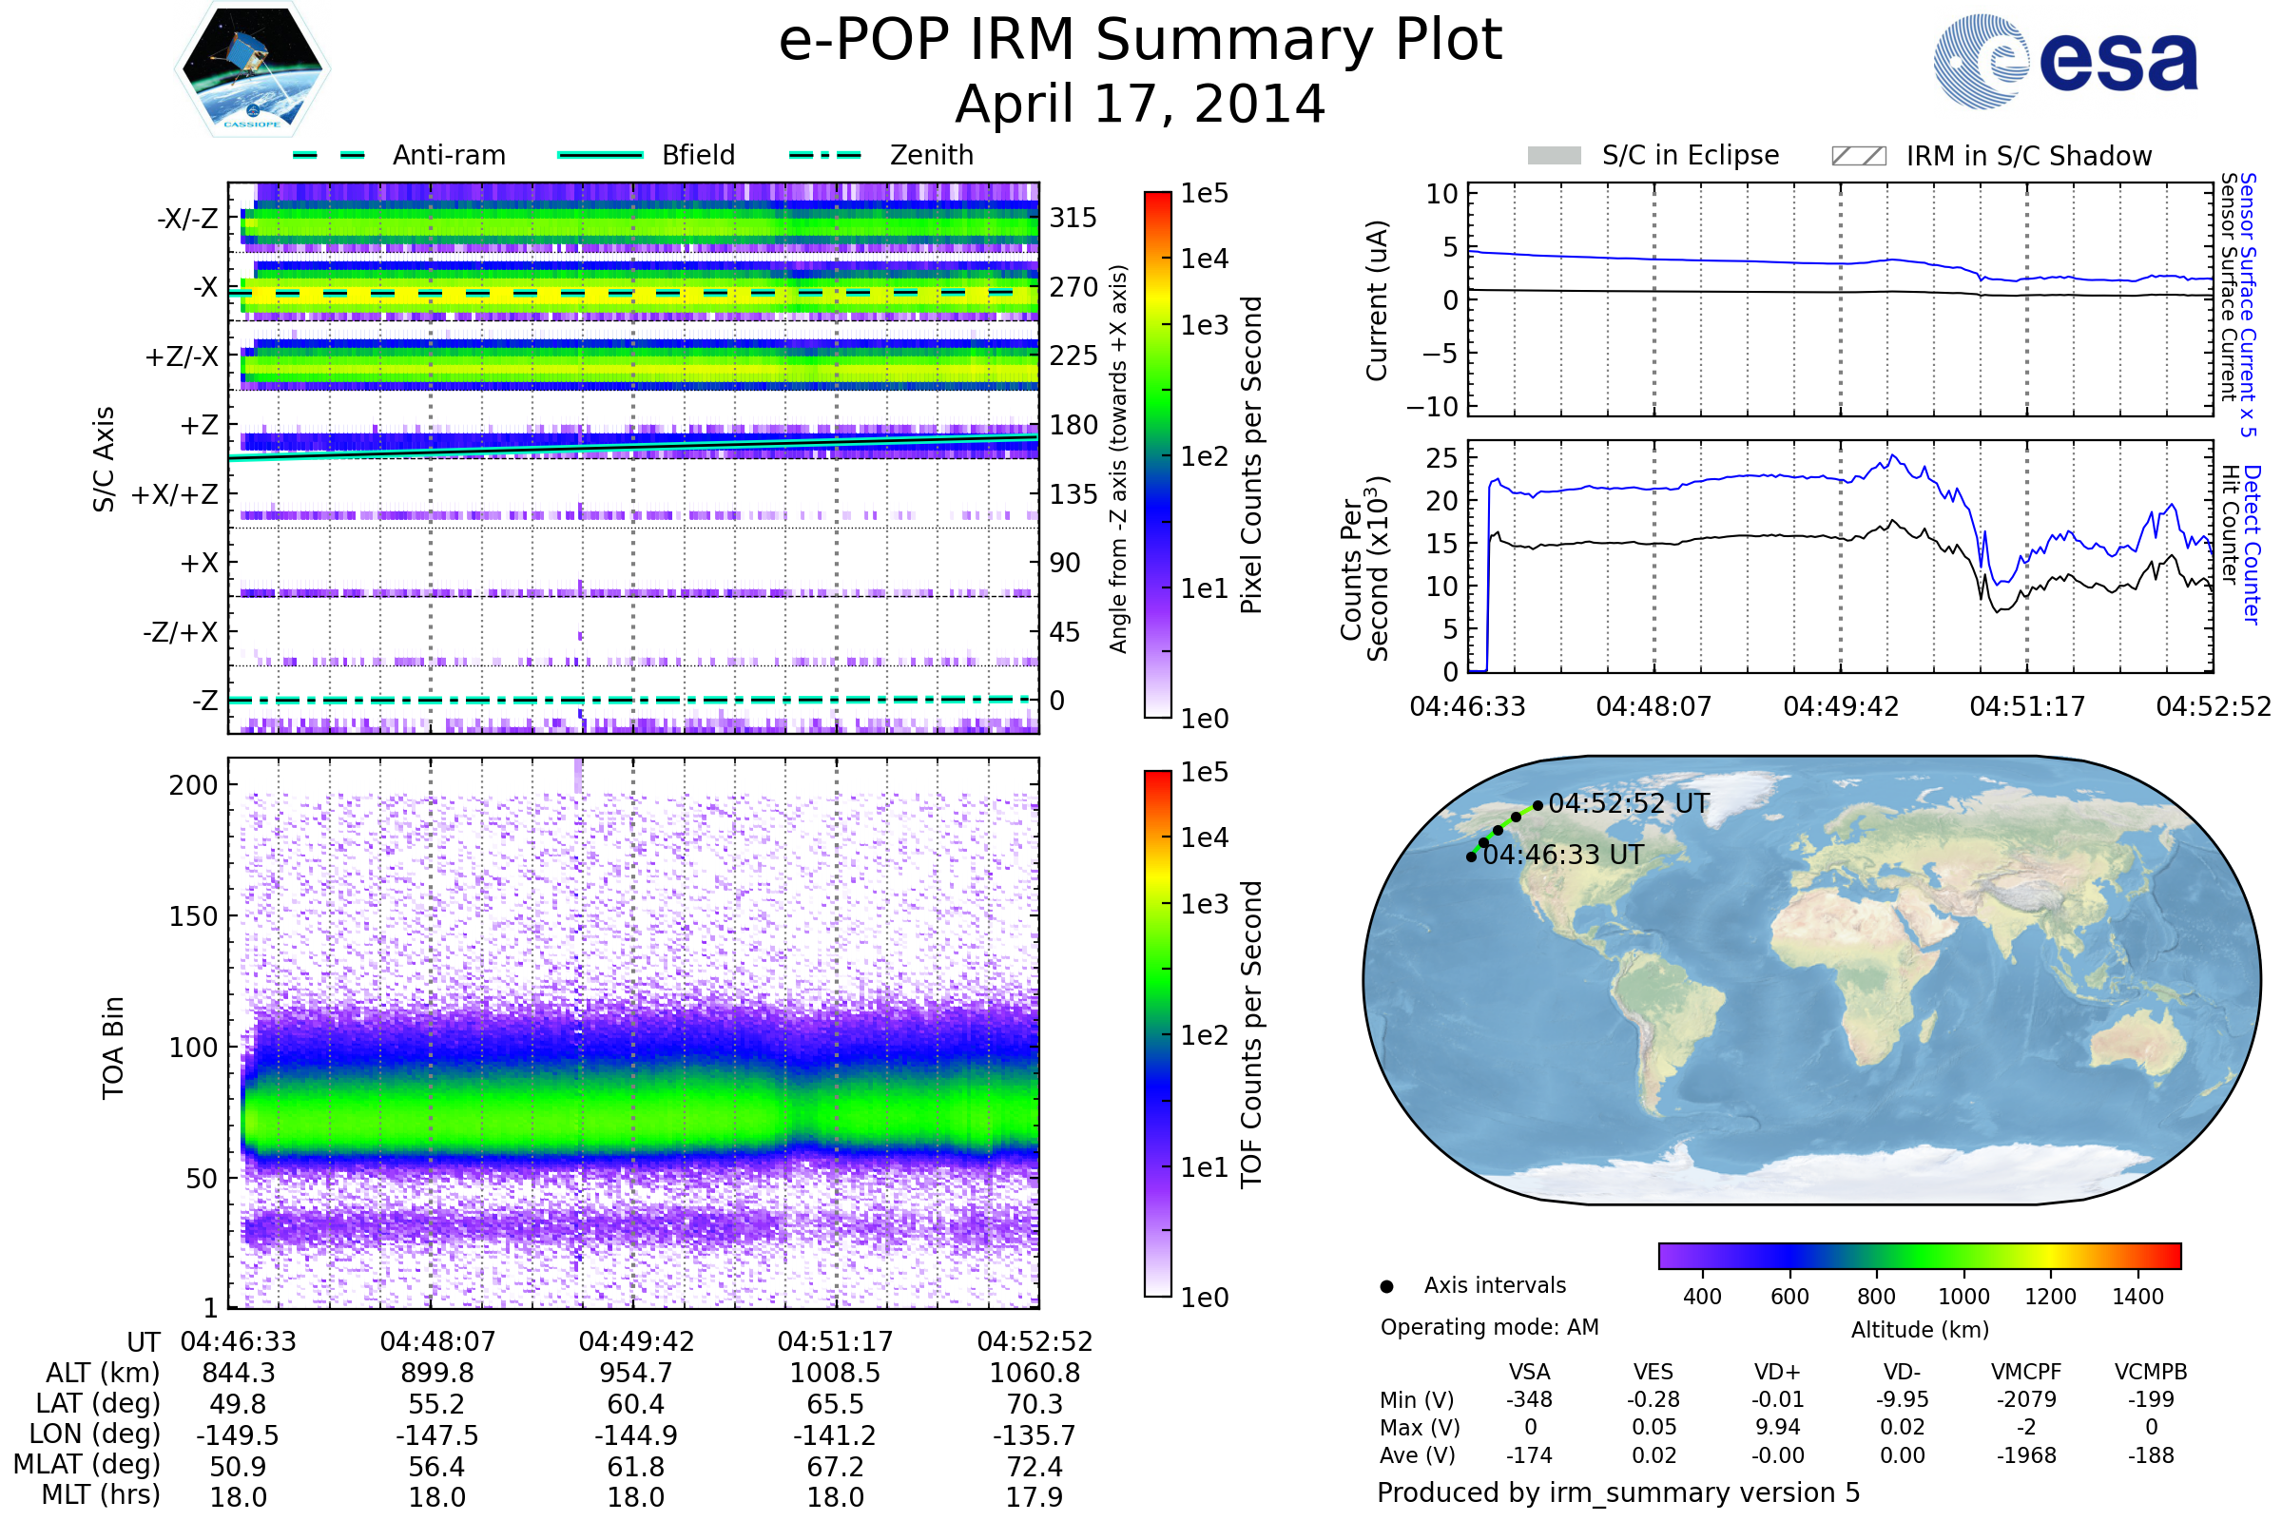Click the ESA logo
2282x1521 pixels.
2064,61
